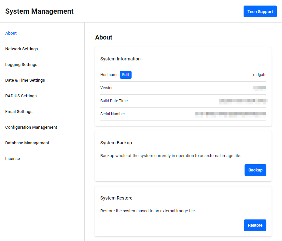Click the System Backup description text
The image size is (282, 241).
pyautogui.click(x=171, y=156)
